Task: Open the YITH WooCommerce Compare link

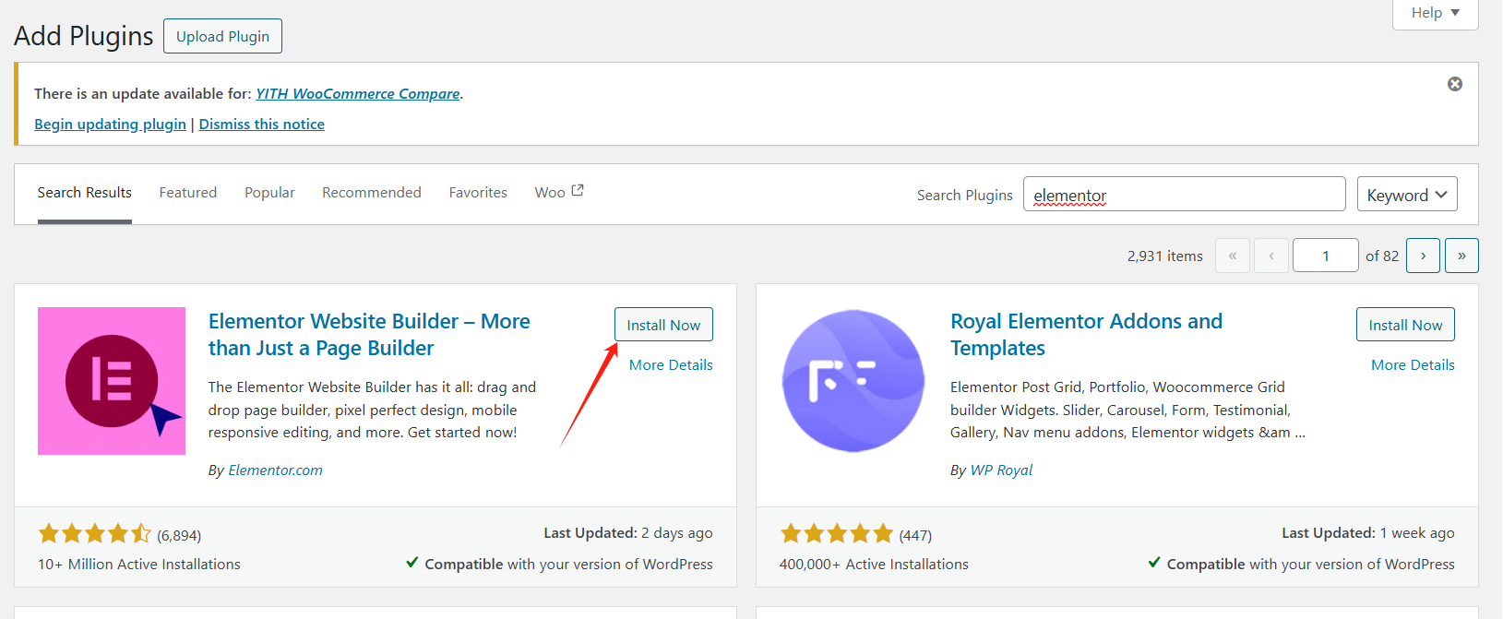Action: click(x=357, y=93)
